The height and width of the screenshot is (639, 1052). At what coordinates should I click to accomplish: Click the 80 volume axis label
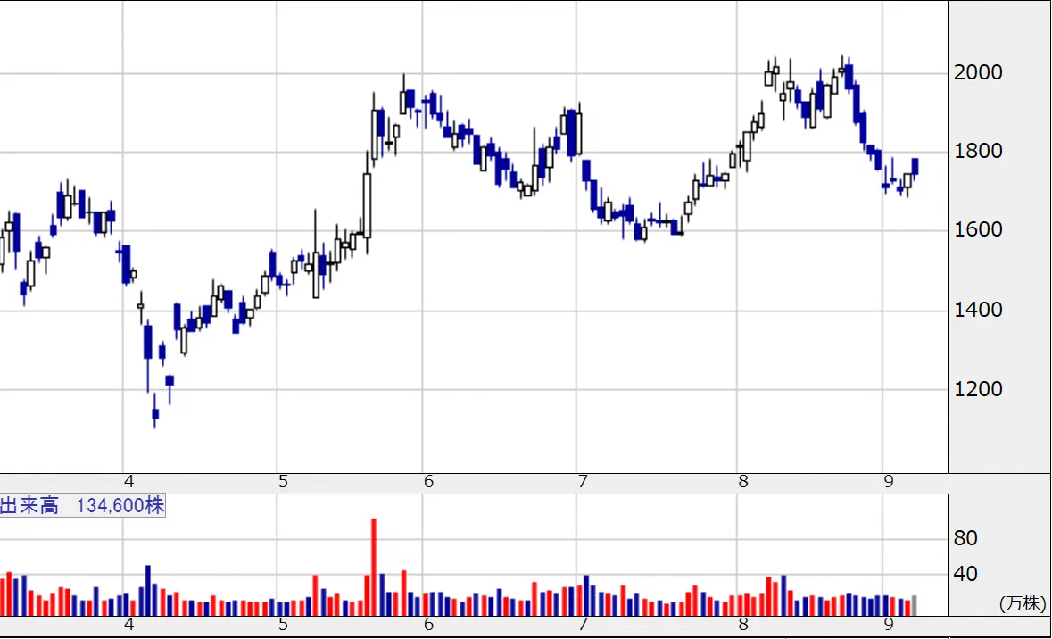pyautogui.click(x=965, y=537)
